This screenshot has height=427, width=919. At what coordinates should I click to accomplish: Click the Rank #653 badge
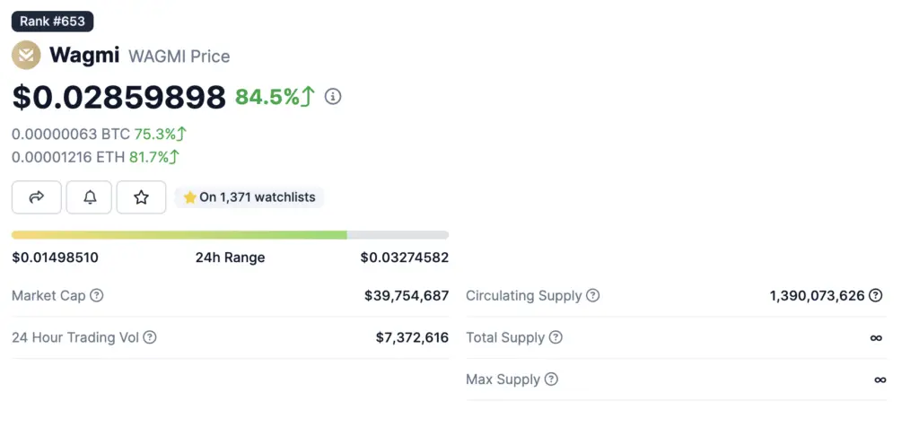click(x=53, y=22)
